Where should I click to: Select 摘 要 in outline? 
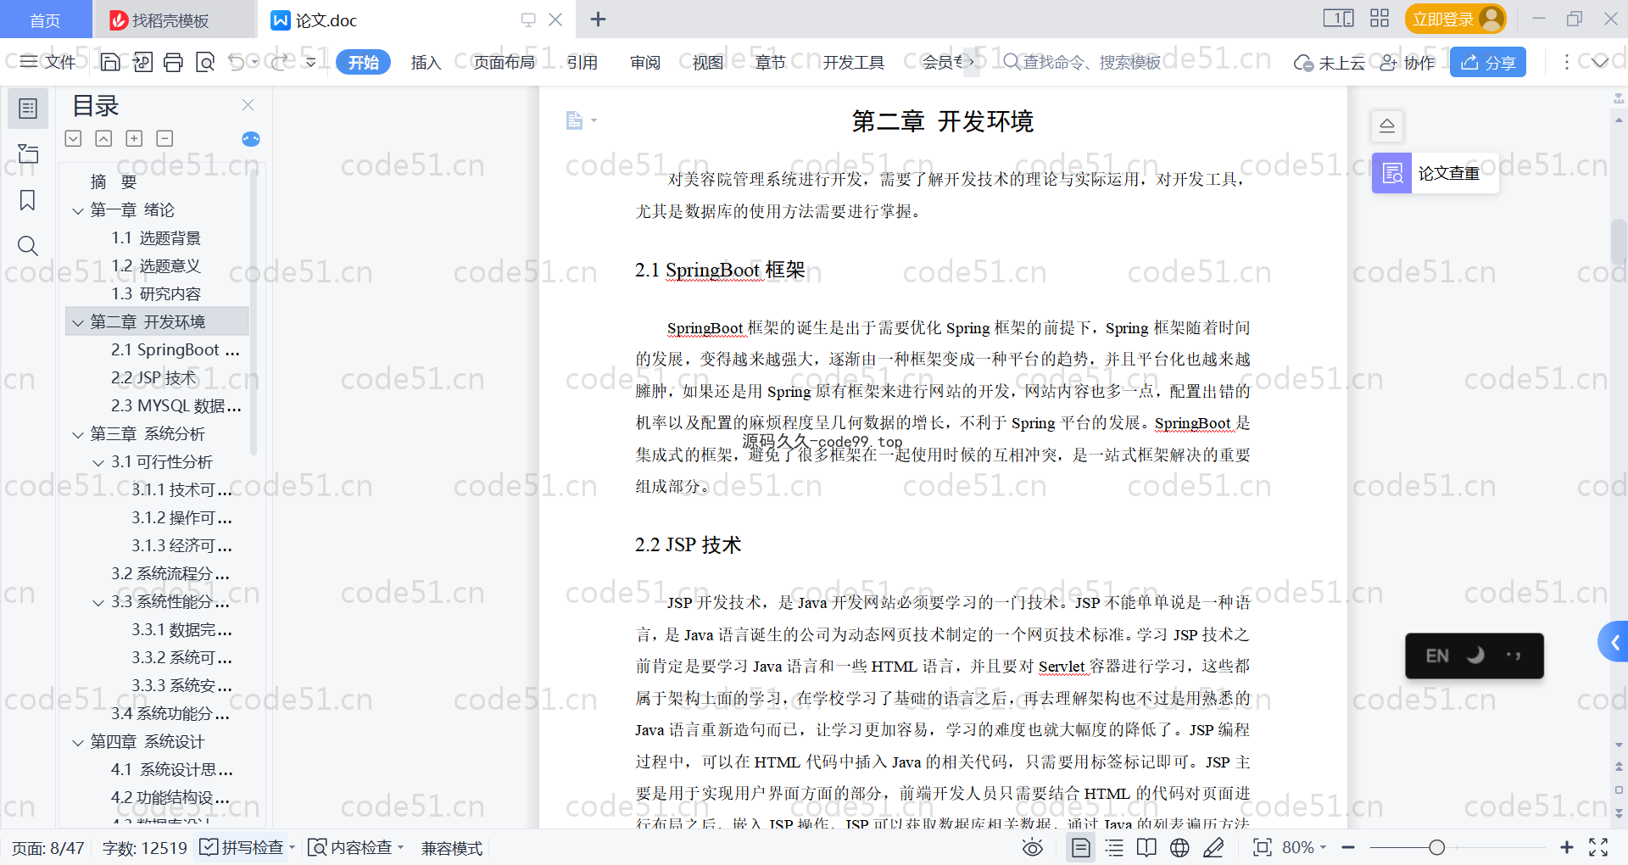coord(114,182)
